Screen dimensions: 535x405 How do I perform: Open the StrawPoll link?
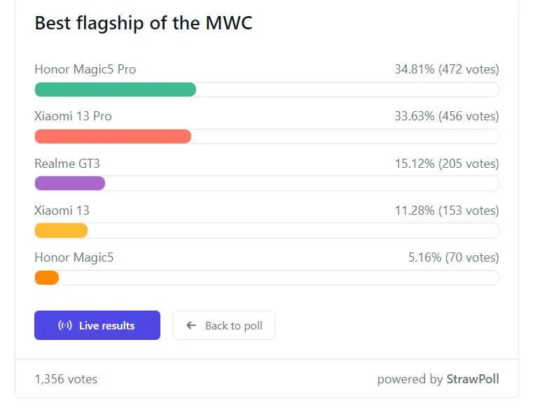(473, 379)
